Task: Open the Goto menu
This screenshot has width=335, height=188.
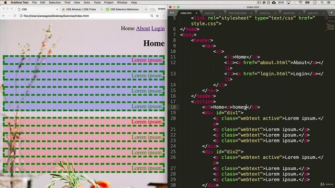Action: [x=87, y=3]
